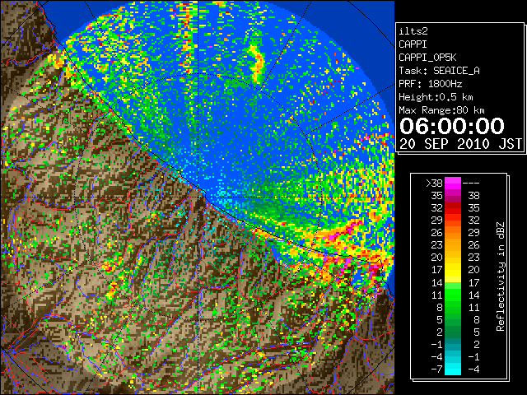Select the 'CAPPI_0P5K' product name text
Image resolution: width=527 pixels, height=395 pixels.
[427, 58]
